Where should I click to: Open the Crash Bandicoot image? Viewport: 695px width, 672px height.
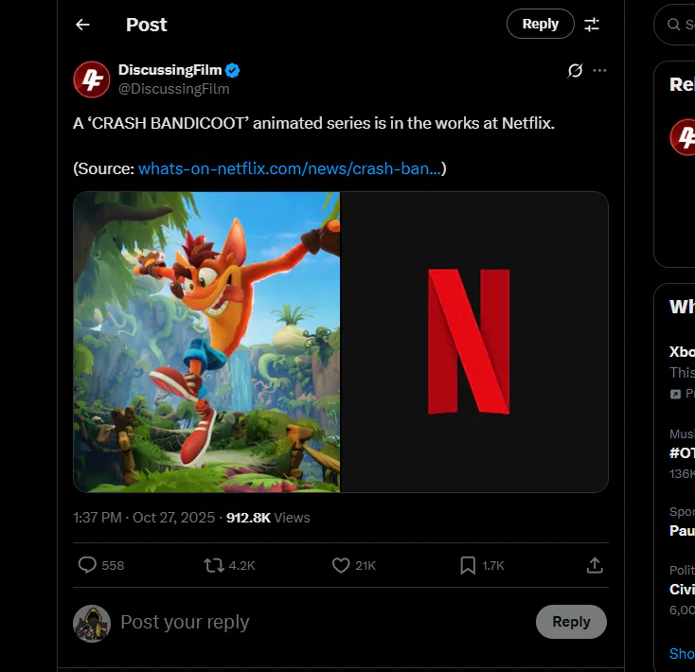pyautogui.click(x=206, y=342)
